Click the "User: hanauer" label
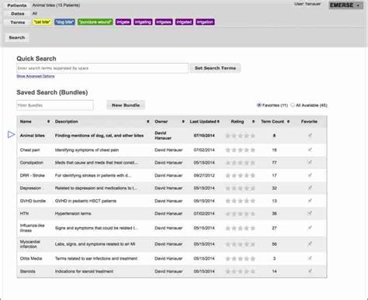 [x=307, y=4]
